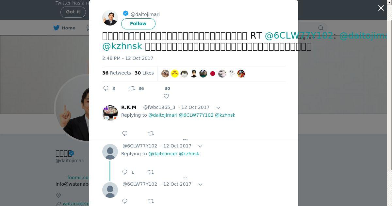392x206 pixels.
Task: Click search magnifier icon in top bar
Action: click(x=321, y=28)
